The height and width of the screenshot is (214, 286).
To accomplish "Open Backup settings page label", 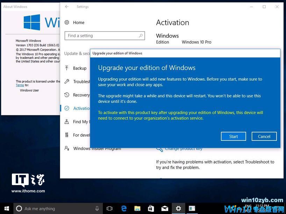I will pyautogui.click(x=80, y=68).
